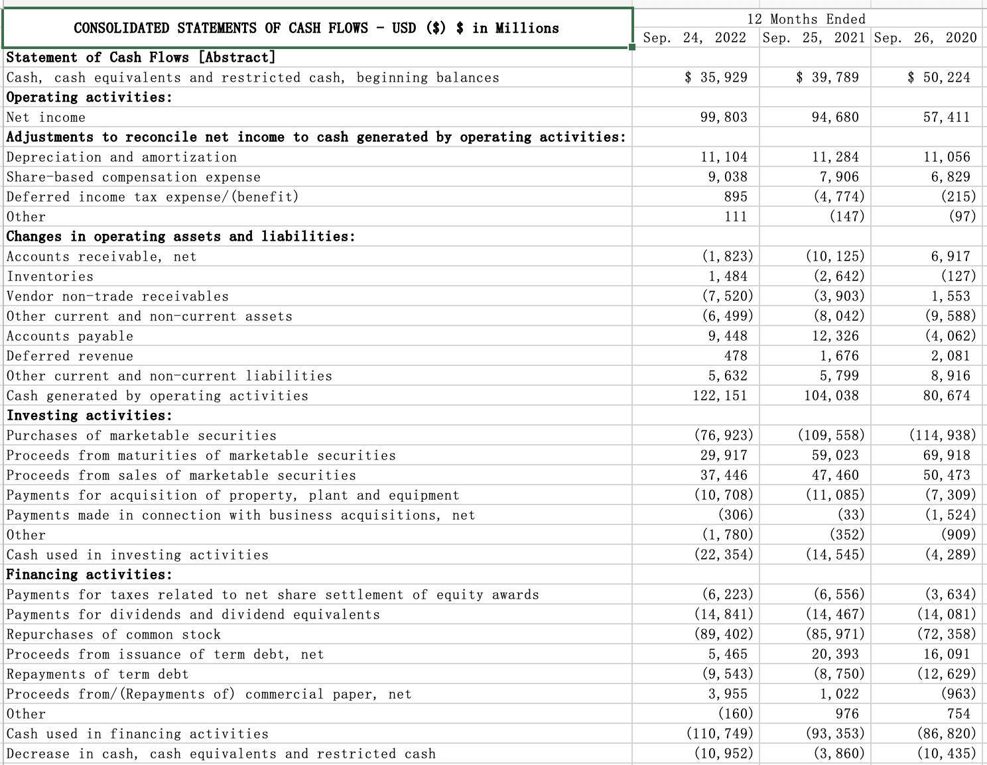The image size is (987, 765).
Task: Click the Payments for dividends row label
Action: [192, 615]
